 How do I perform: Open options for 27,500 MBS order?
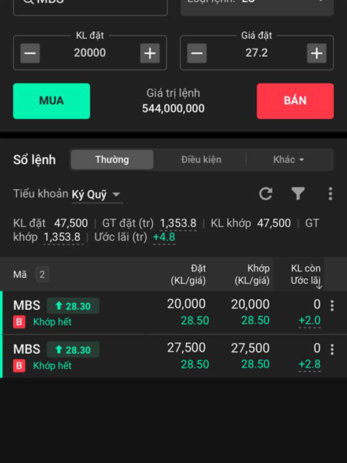pyautogui.click(x=332, y=350)
